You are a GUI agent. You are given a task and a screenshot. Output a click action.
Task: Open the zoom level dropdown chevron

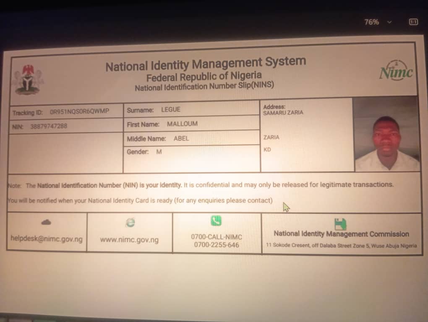coord(389,22)
